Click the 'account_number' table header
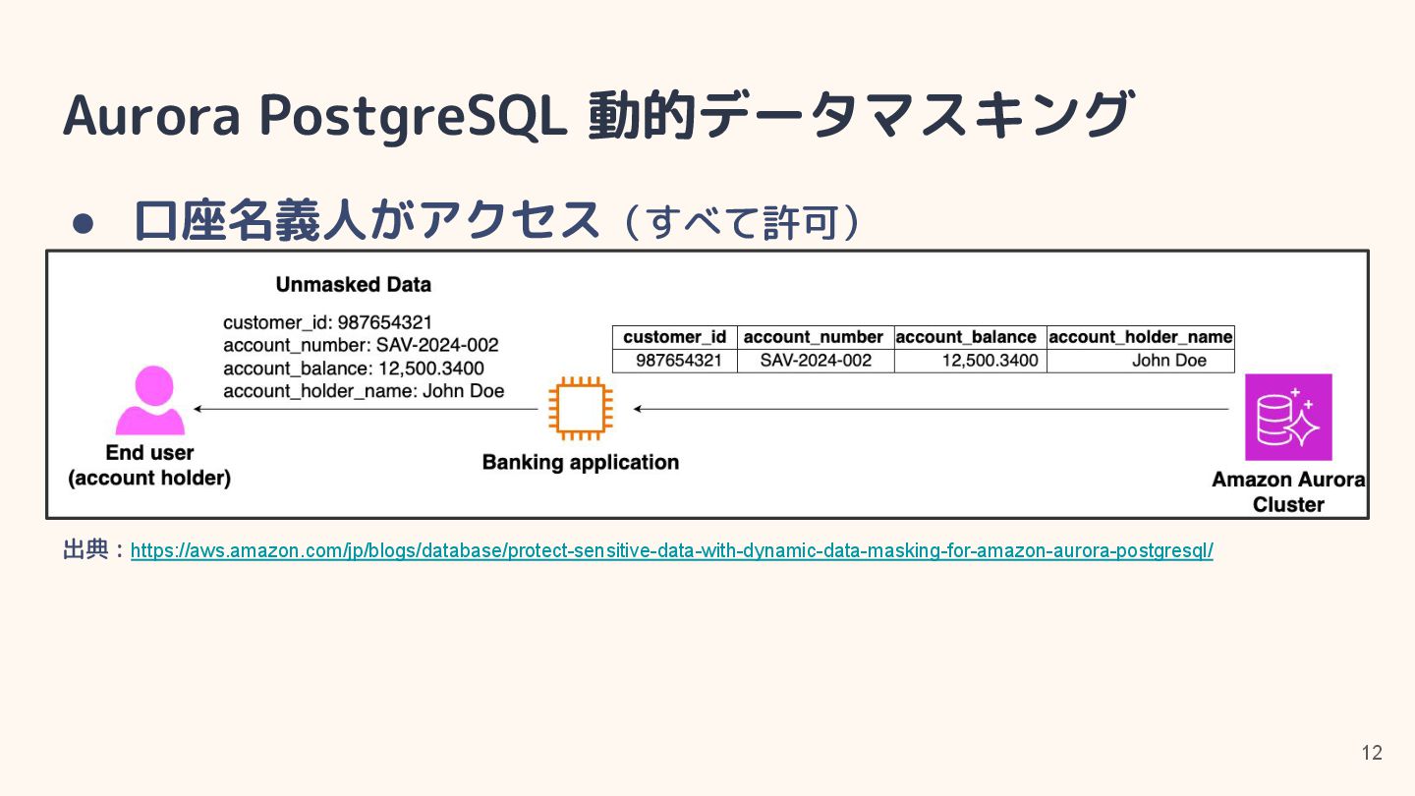This screenshot has height=796, width=1415. click(815, 337)
